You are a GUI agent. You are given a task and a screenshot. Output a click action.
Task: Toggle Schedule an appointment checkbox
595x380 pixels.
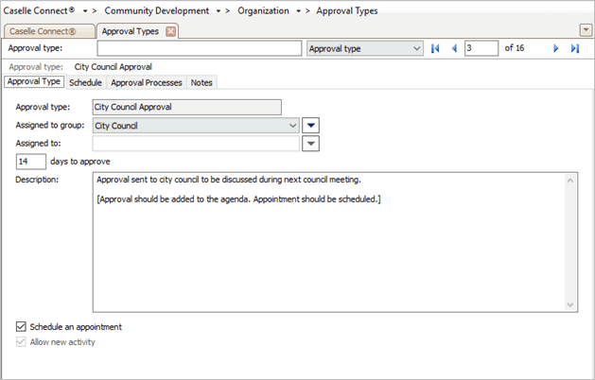pos(22,327)
